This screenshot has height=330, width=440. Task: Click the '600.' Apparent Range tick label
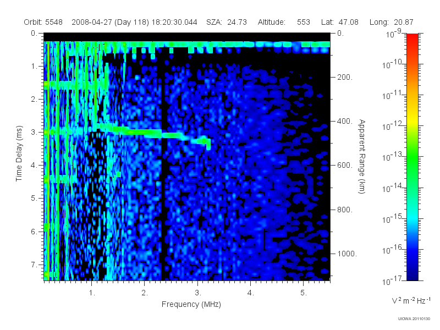point(345,166)
